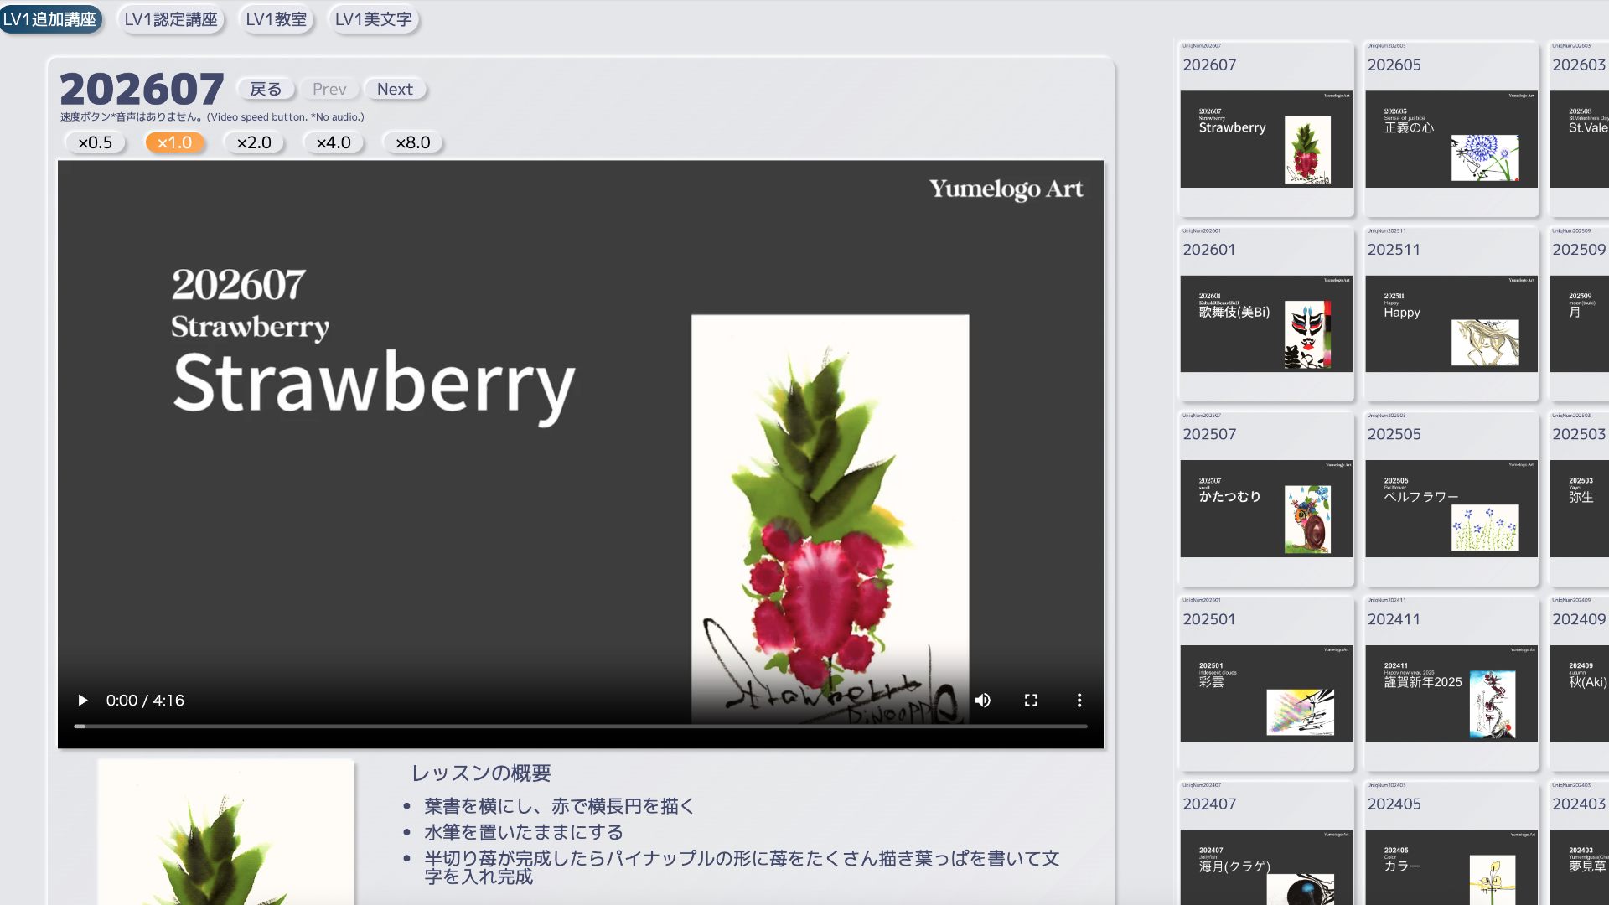Pick the ×8.0 speed option
1609x905 pixels.
(x=413, y=142)
